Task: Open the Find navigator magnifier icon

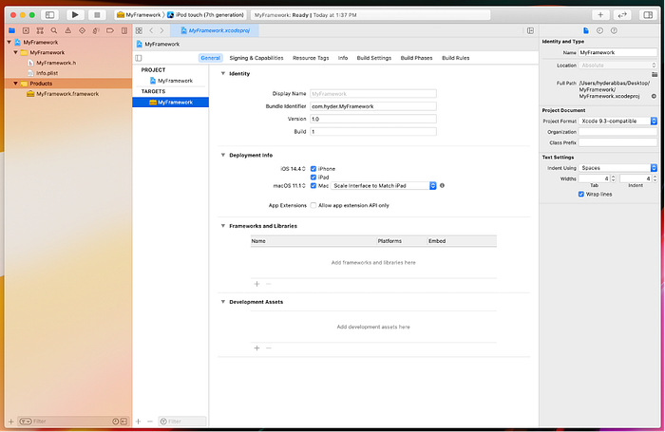Action: pos(54,30)
